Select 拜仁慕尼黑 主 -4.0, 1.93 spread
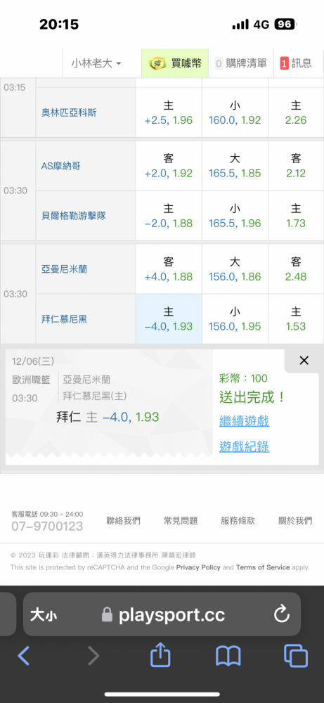Screen dimensions: 324x703 pos(169,318)
